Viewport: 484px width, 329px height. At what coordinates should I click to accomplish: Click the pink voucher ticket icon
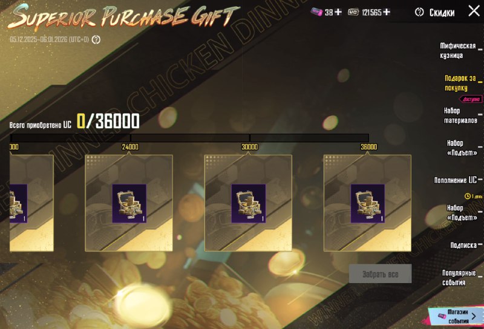316,12
